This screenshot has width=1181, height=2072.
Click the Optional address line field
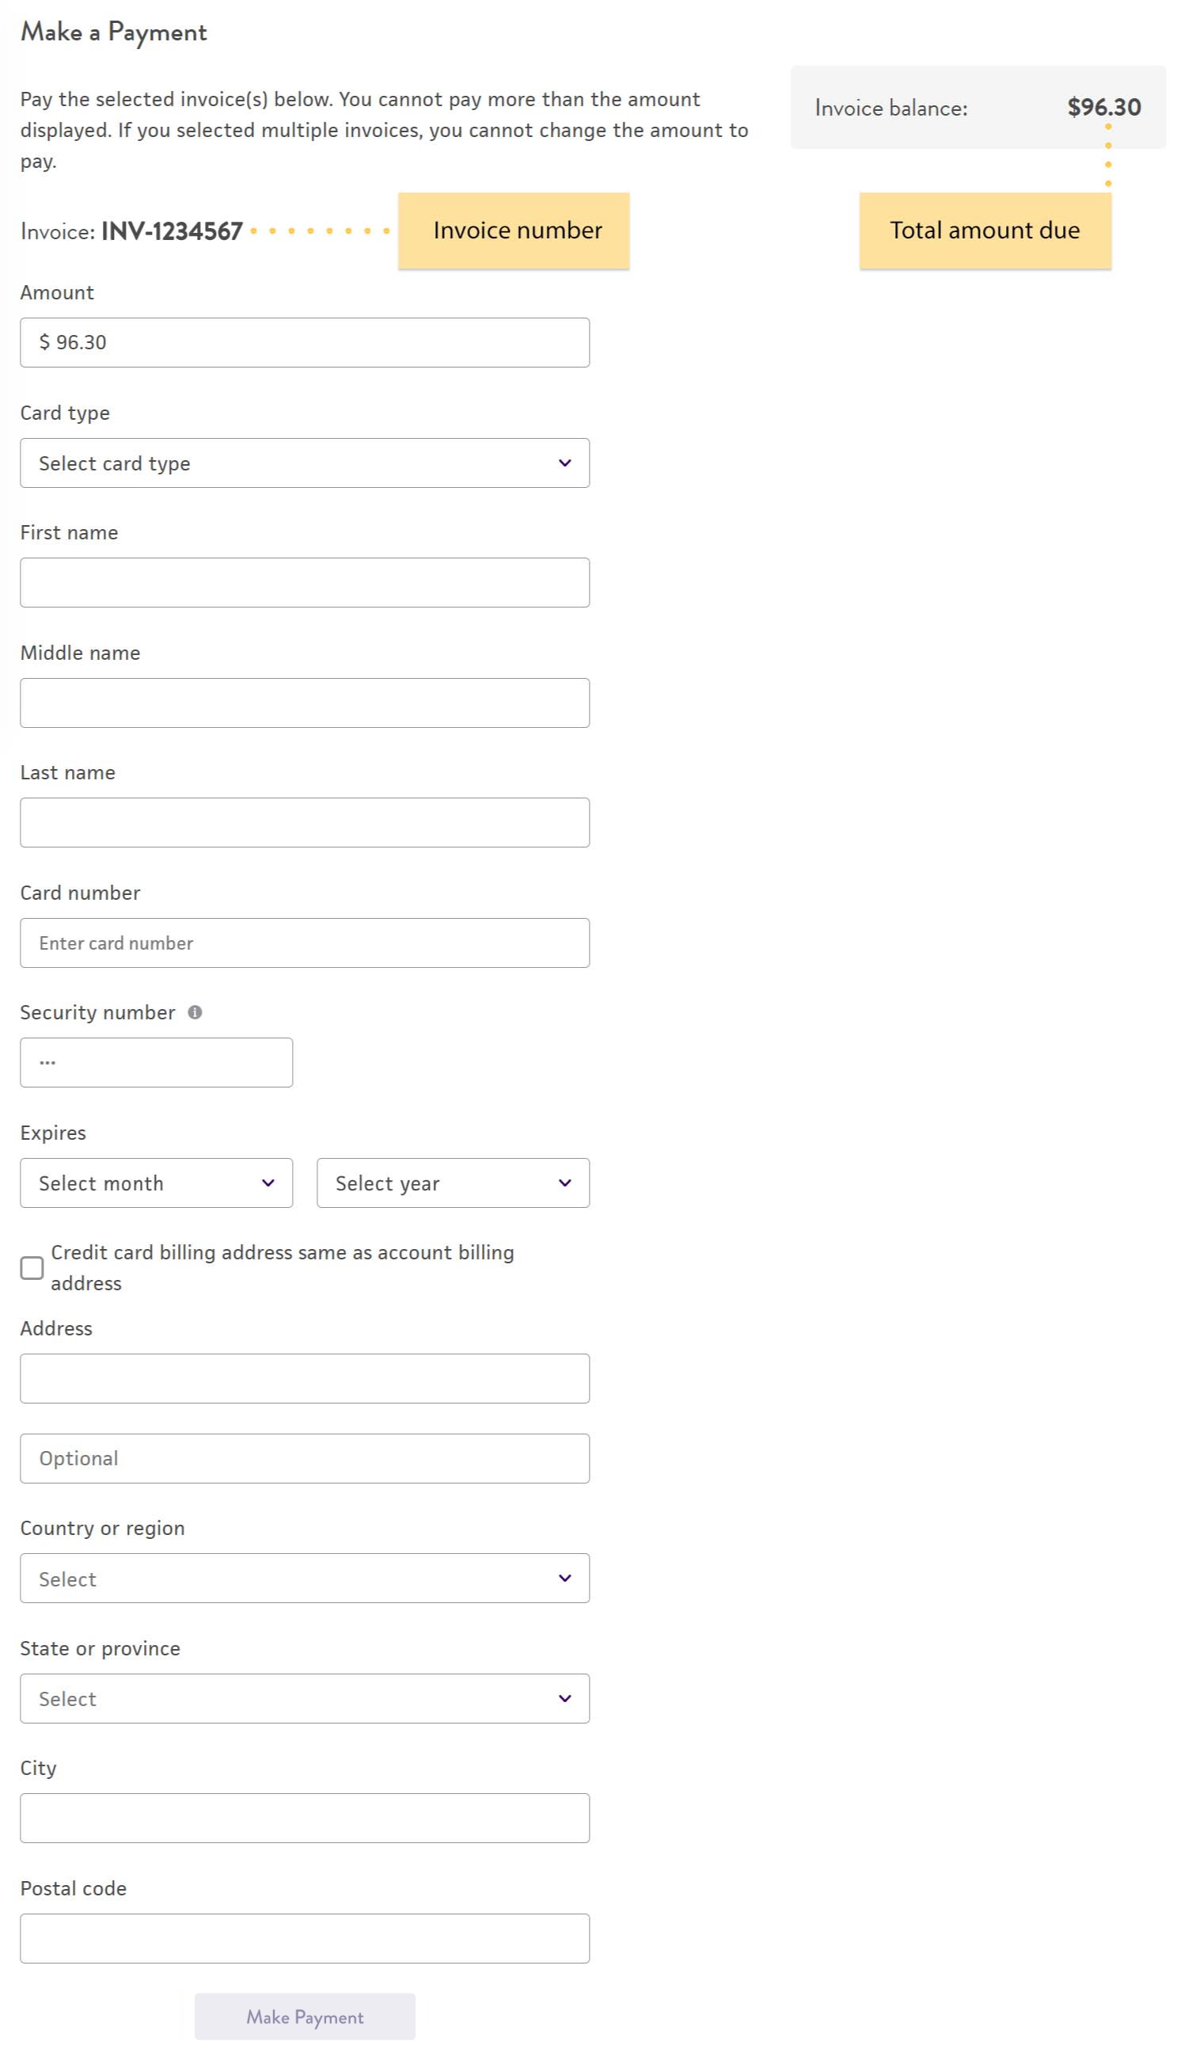tap(304, 1458)
